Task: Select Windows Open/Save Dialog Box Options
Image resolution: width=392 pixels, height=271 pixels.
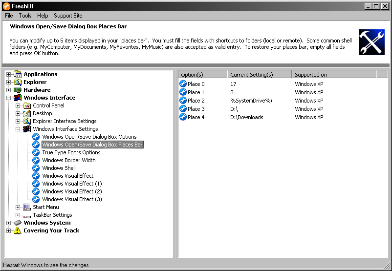Action: coord(89,137)
